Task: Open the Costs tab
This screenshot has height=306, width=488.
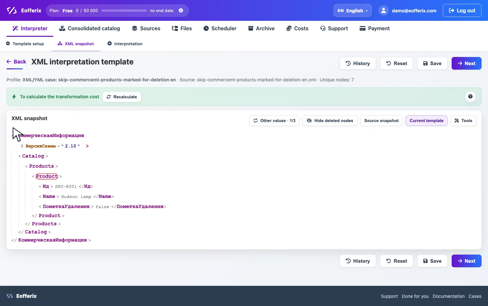Action: tap(297, 28)
